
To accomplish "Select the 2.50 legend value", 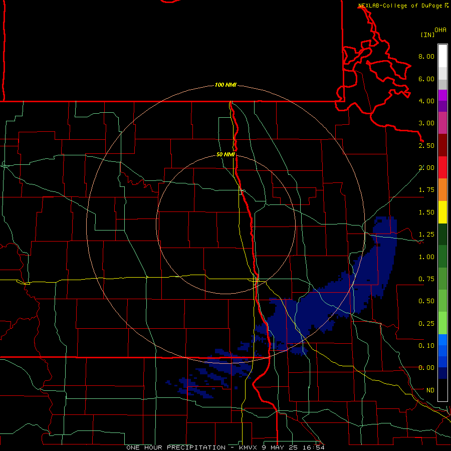I will [x=426, y=145].
